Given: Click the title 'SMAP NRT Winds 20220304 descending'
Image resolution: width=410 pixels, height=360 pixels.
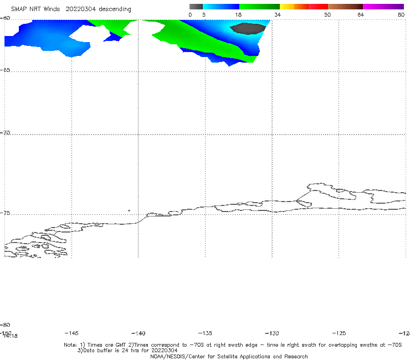Looking at the screenshot, I should point(71,9).
